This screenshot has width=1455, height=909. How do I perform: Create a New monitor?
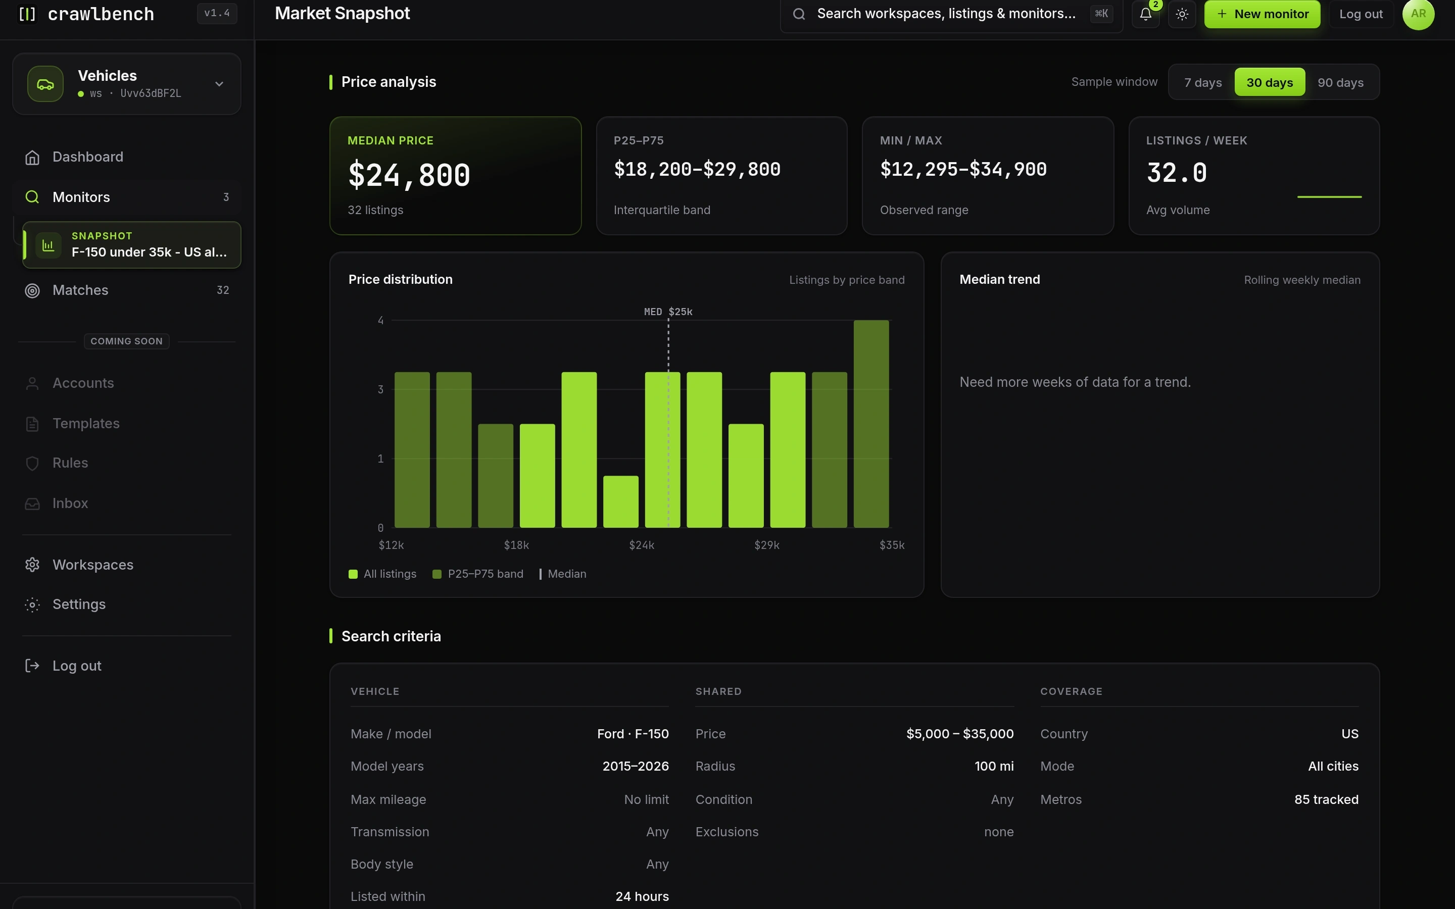(x=1262, y=14)
